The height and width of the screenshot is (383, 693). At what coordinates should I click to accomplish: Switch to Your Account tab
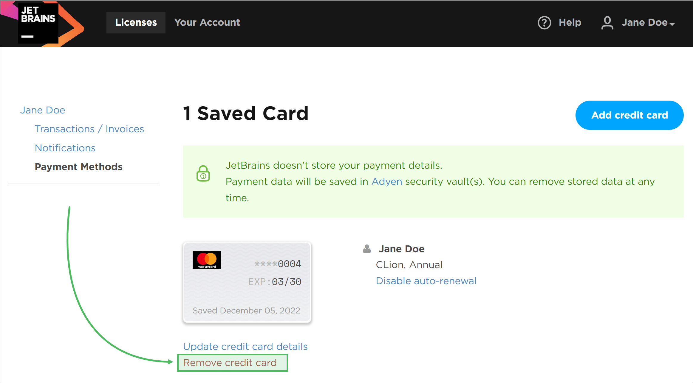pos(207,22)
